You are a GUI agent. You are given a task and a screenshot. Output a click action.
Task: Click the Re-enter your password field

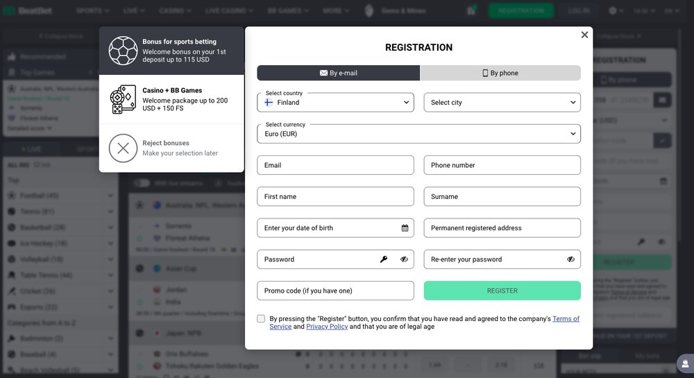[x=502, y=259]
